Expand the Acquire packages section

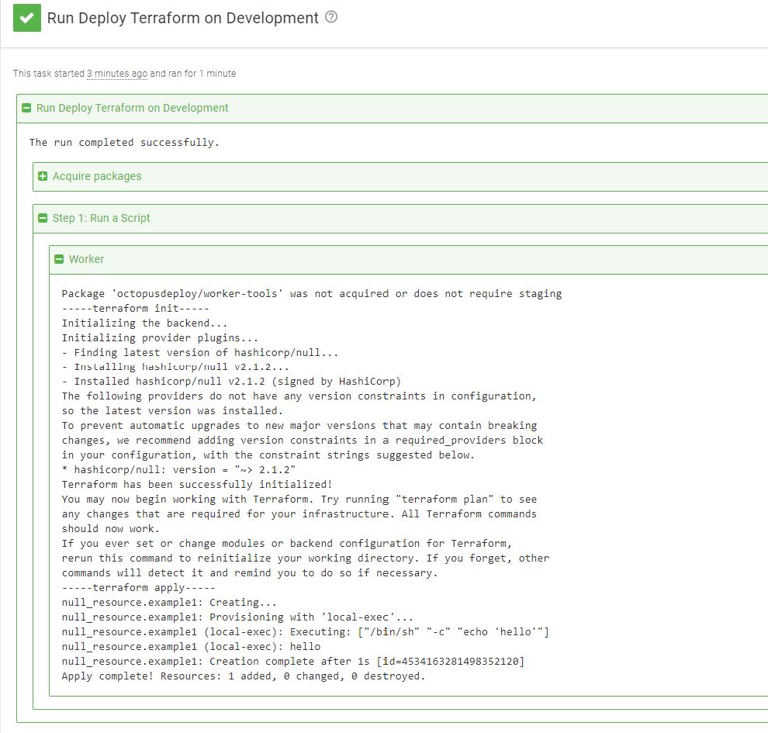point(95,176)
